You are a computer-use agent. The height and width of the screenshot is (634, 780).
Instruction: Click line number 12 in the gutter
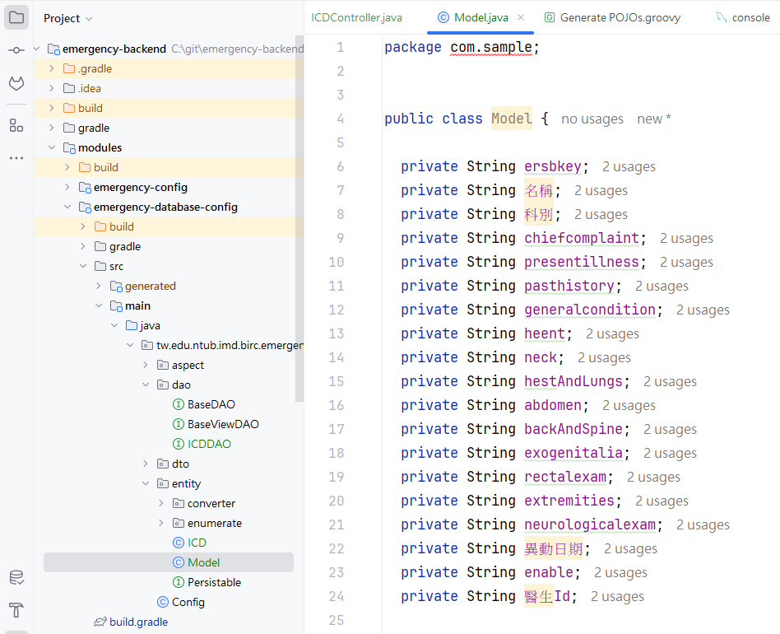[337, 310]
